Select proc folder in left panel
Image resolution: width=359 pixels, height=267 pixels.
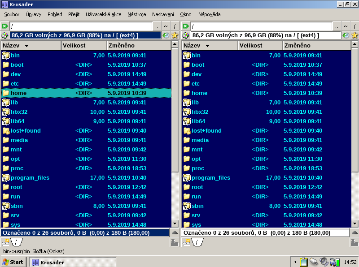(x=86, y=168)
